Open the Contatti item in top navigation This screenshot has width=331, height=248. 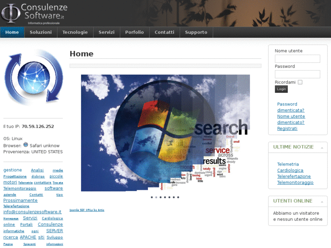tap(164, 32)
